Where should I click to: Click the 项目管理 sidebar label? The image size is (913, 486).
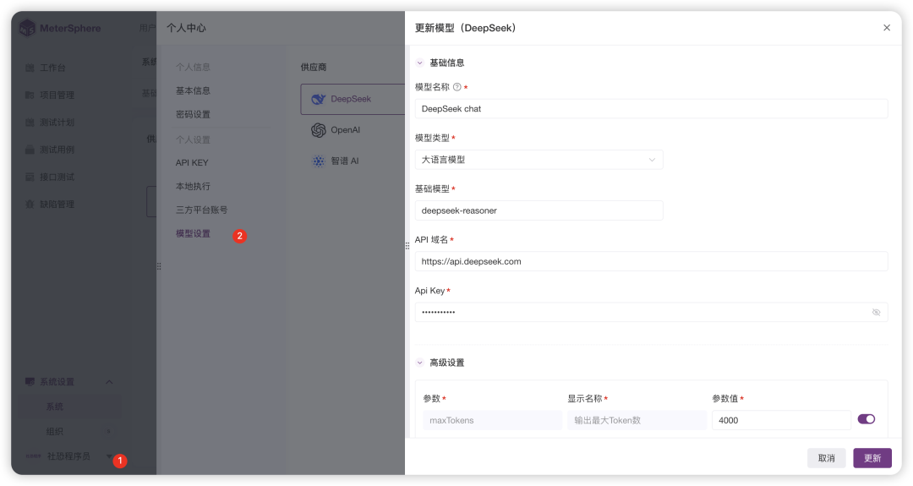[x=57, y=95]
